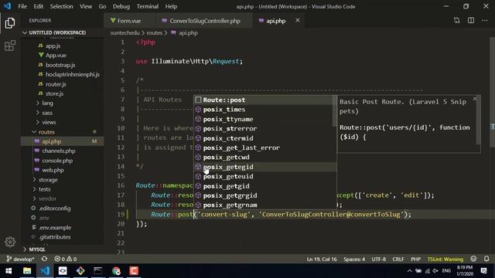
Task: Open the Explorer view in activity bar
Action: [x=10, y=23]
